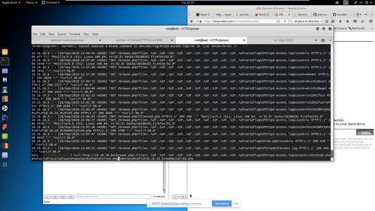Open terminal File menu

coord(35,34)
